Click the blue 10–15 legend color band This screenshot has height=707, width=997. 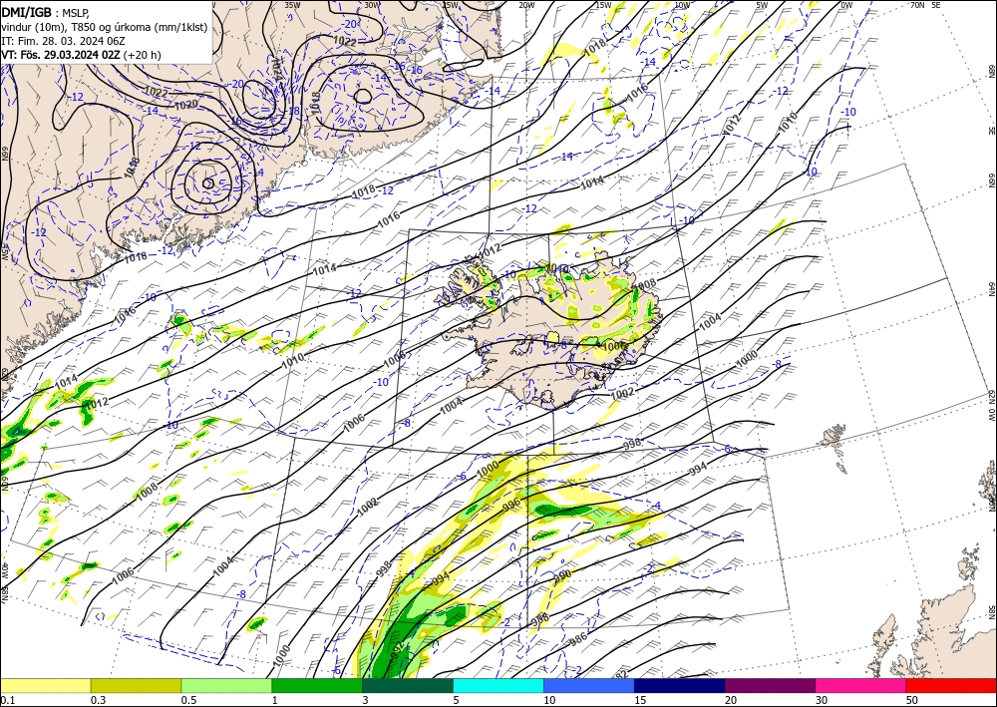click(x=589, y=685)
